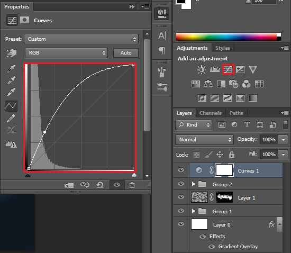This screenshot has width=291, height=253.
Task: Toggle Curves adjustment visibility in Properties
Action: tap(117, 185)
